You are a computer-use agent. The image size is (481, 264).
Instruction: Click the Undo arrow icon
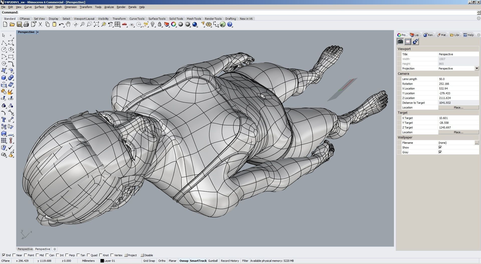[61, 24]
